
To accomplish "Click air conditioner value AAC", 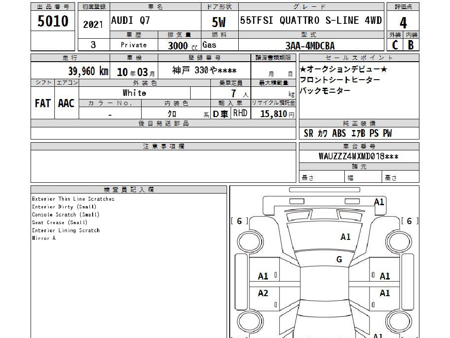I will [66, 103].
